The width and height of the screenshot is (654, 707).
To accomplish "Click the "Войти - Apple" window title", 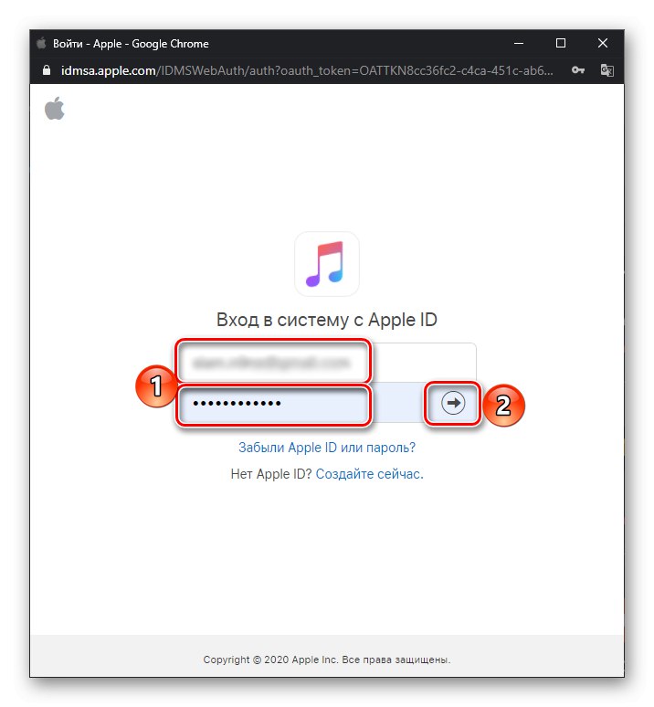I will [88, 43].
